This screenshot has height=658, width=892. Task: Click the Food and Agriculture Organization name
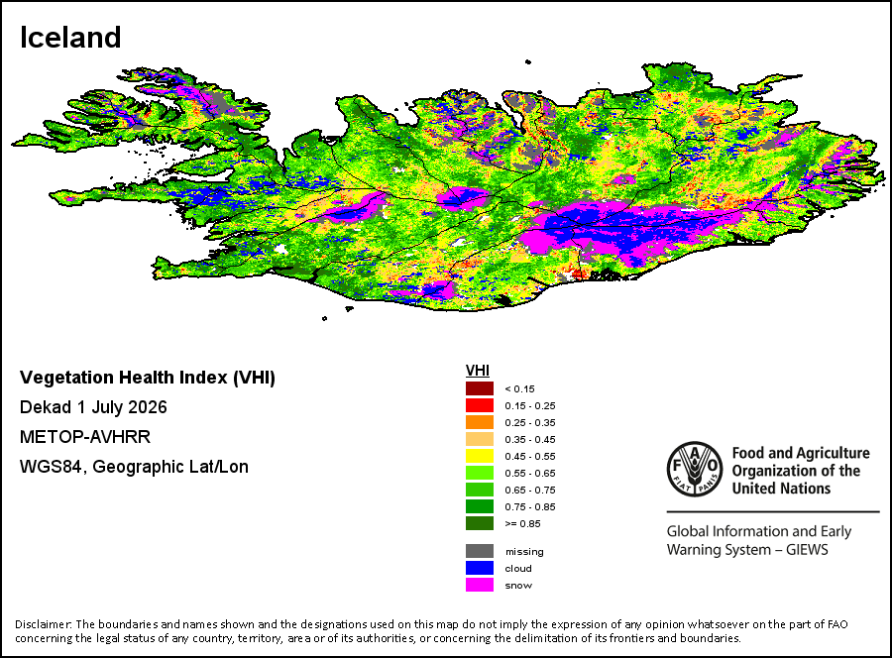801,471
